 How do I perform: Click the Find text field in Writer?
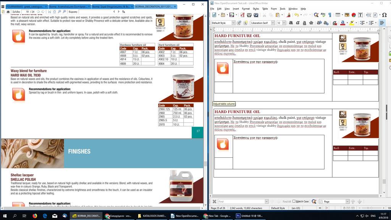pos(241,201)
